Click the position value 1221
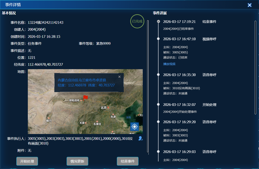The width and height of the screenshot is (259, 169). [31, 58]
